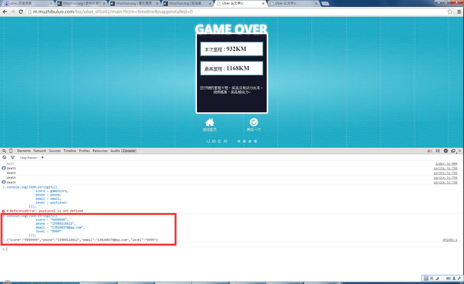Open the VM1601:2 source link
The height and width of the screenshot is (284, 464).
pyautogui.click(x=450, y=240)
